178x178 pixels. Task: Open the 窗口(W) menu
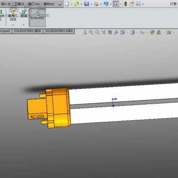[33, 4]
